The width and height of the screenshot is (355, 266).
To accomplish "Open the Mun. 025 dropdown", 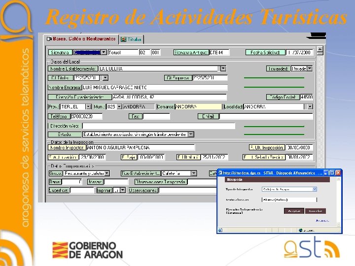I will pos(119,106).
